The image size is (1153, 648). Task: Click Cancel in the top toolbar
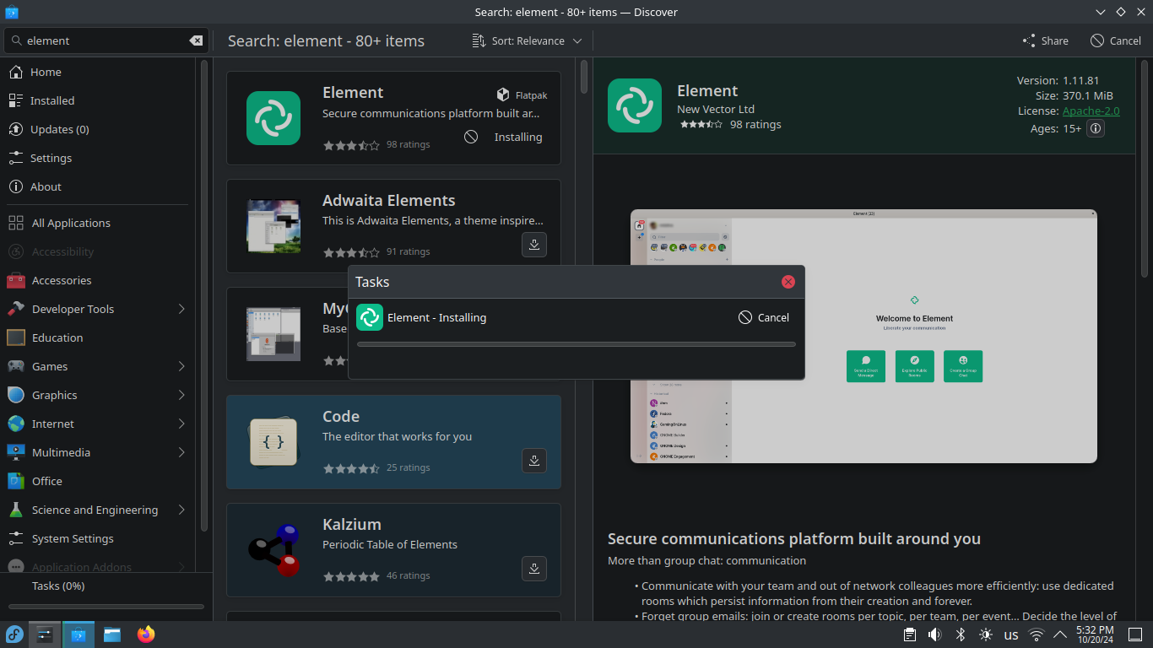point(1116,40)
